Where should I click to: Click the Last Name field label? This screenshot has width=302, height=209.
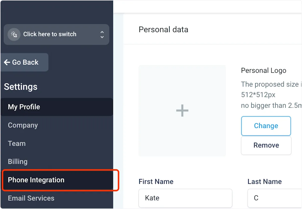(265, 182)
